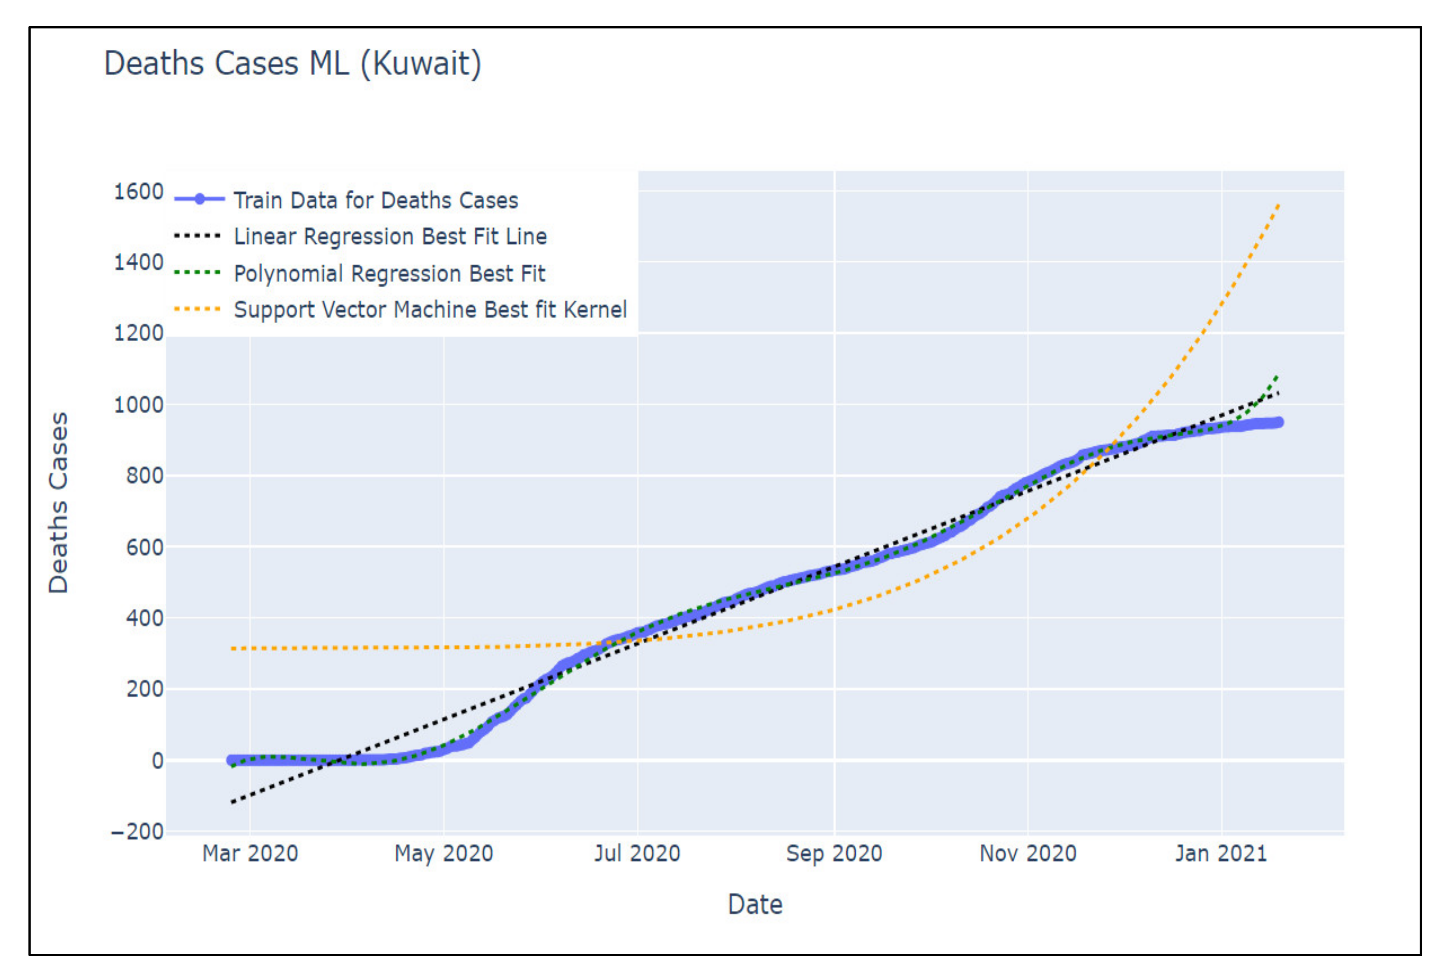Click the Jan 2021 x-axis tick label

(1221, 853)
